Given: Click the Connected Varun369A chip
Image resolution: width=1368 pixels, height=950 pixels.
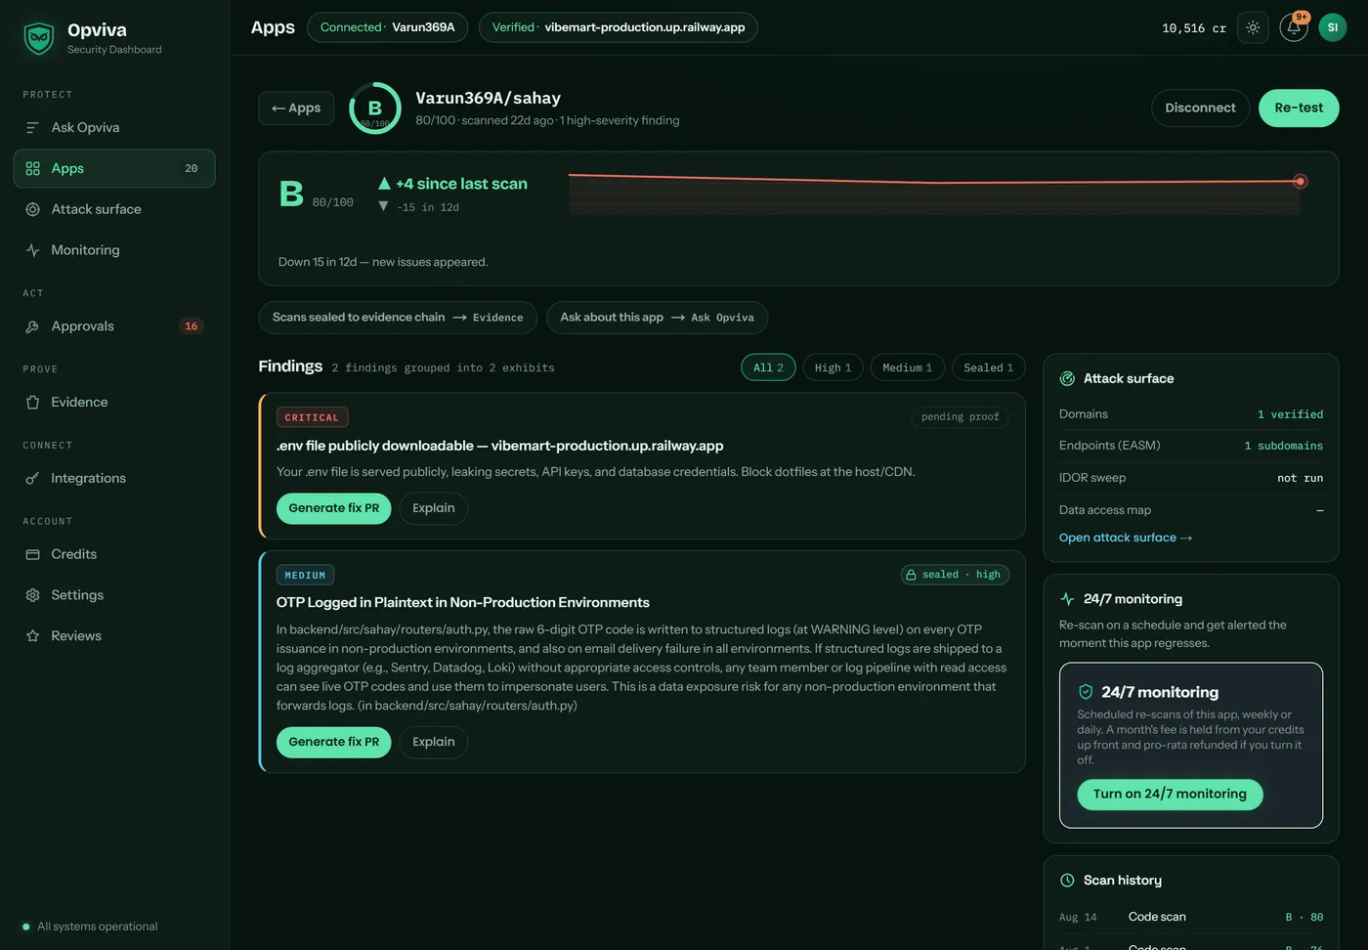Looking at the screenshot, I should point(387,27).
